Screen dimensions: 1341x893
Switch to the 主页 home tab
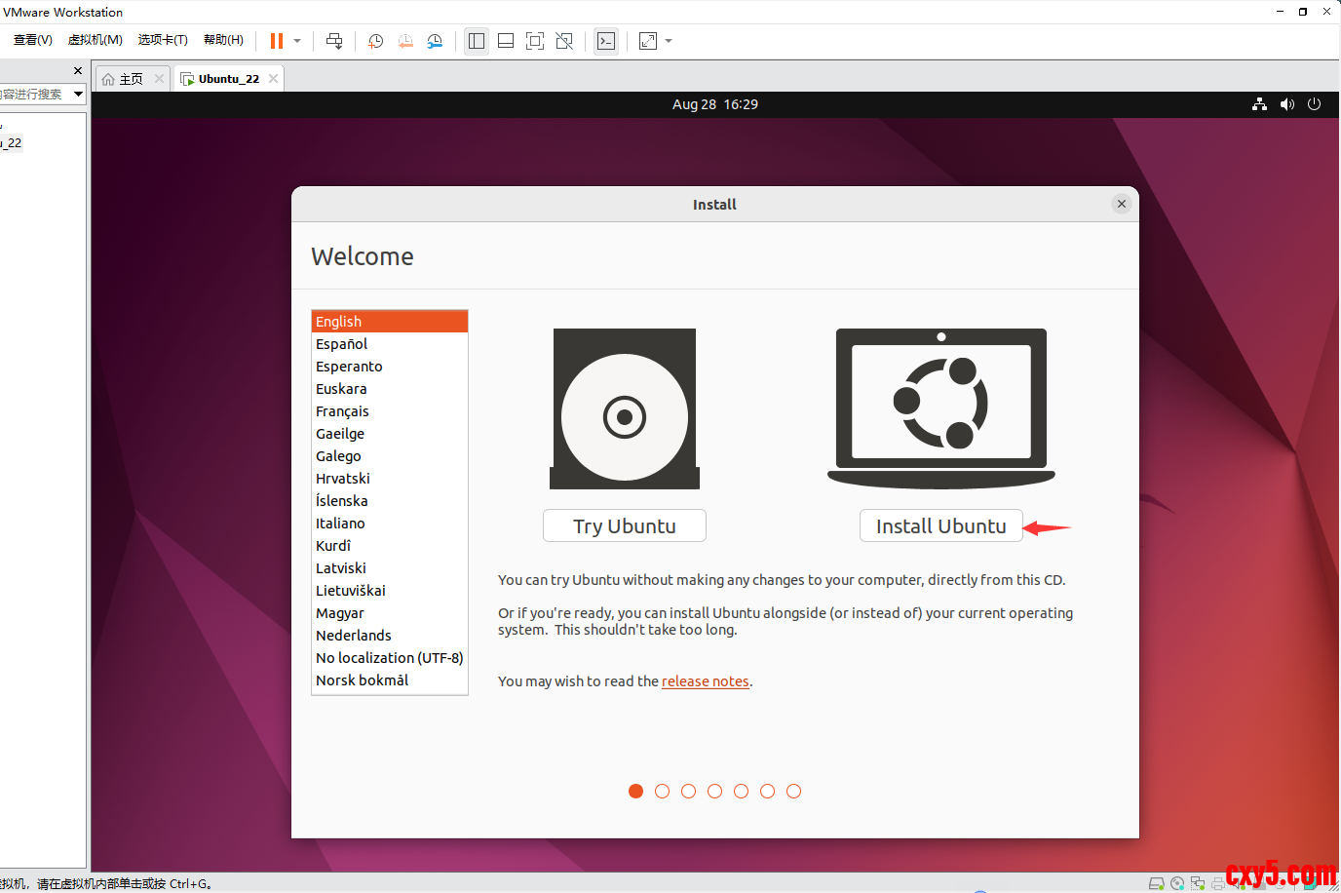(130, 79)
